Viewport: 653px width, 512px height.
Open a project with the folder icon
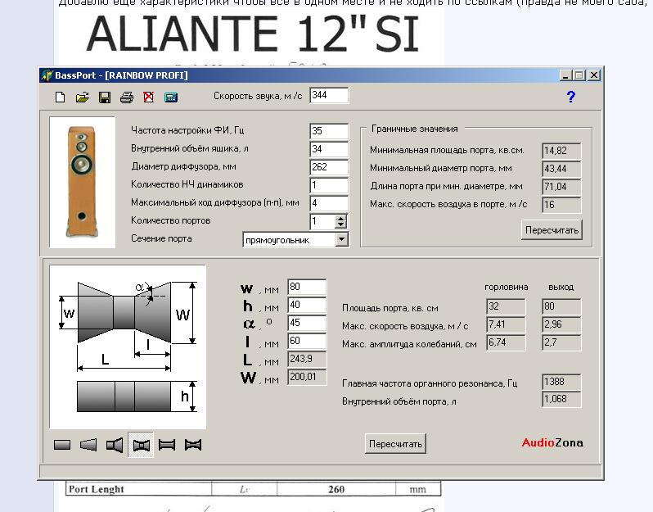[82, 97]
